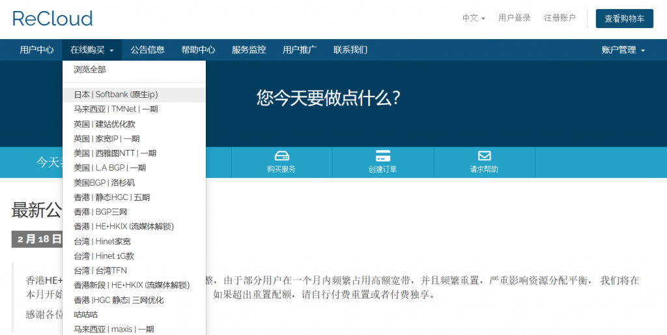The width and height of the screenshot is (667, 335).
Task: Select 日本 | Softbank (原生ip) menu entry
Action: point(134,95)
